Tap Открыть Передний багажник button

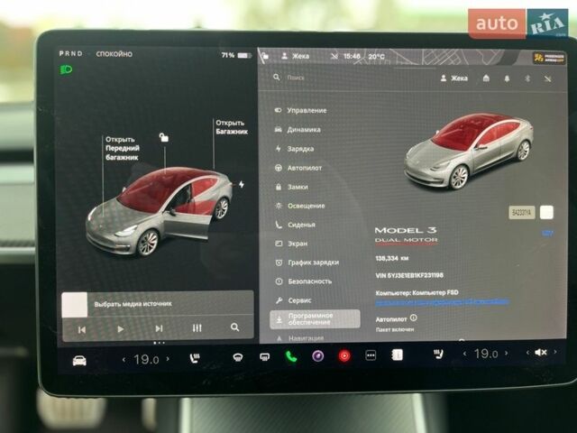point(121,148)
